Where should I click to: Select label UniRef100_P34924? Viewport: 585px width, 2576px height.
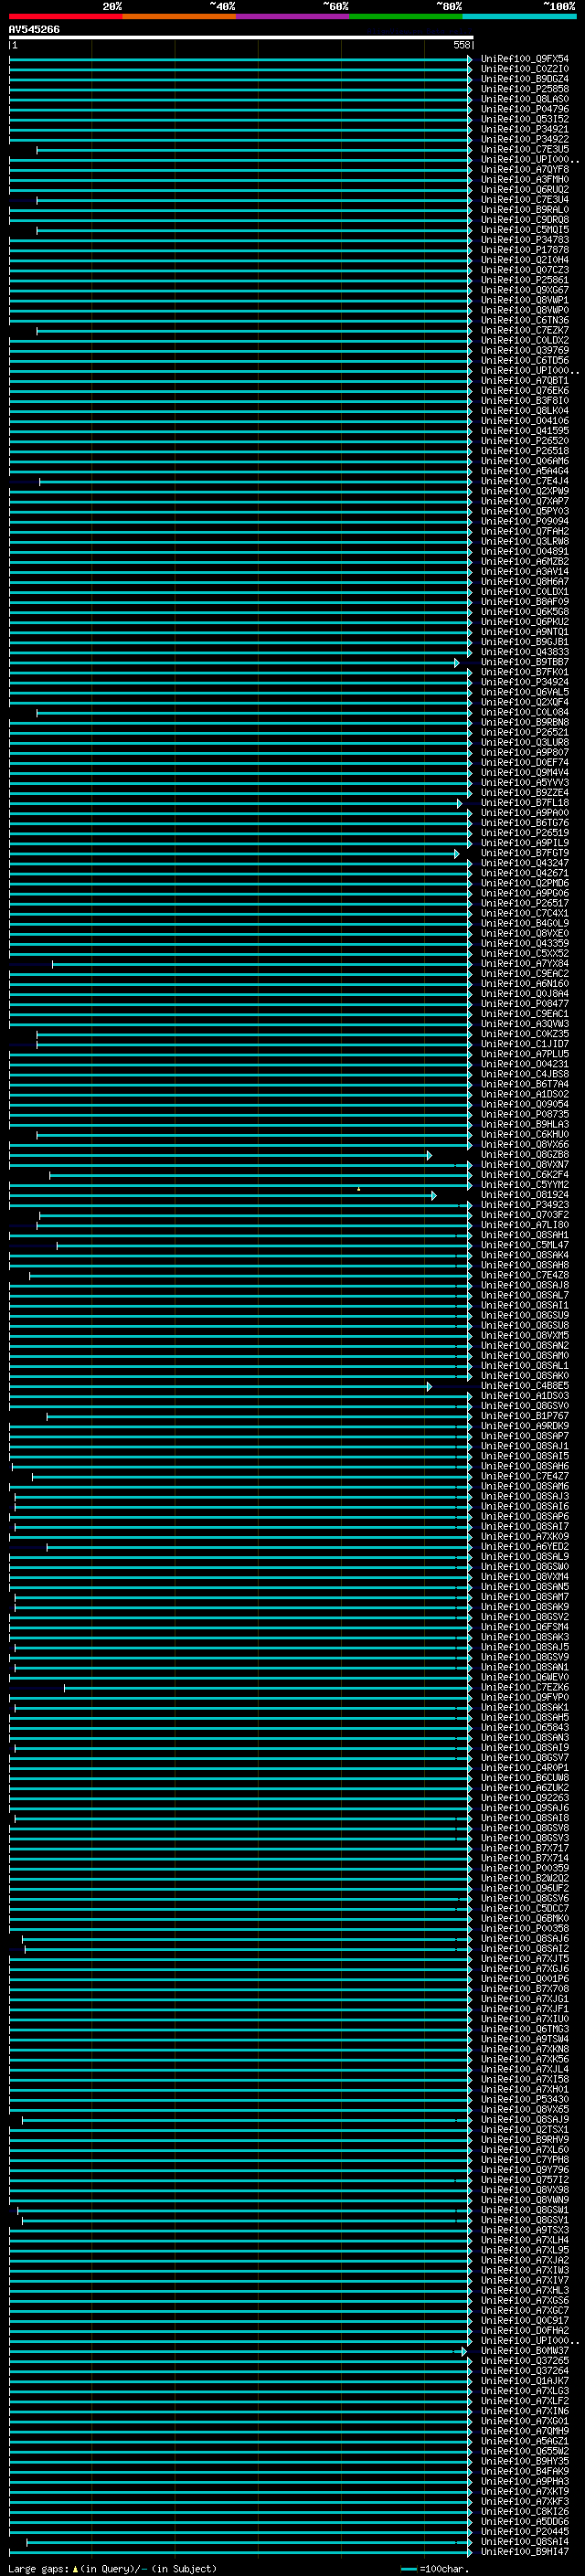(x=525, y=682)
